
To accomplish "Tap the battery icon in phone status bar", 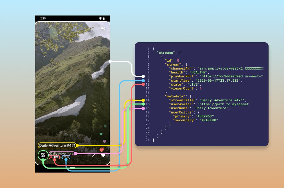I will click(104, 18).
